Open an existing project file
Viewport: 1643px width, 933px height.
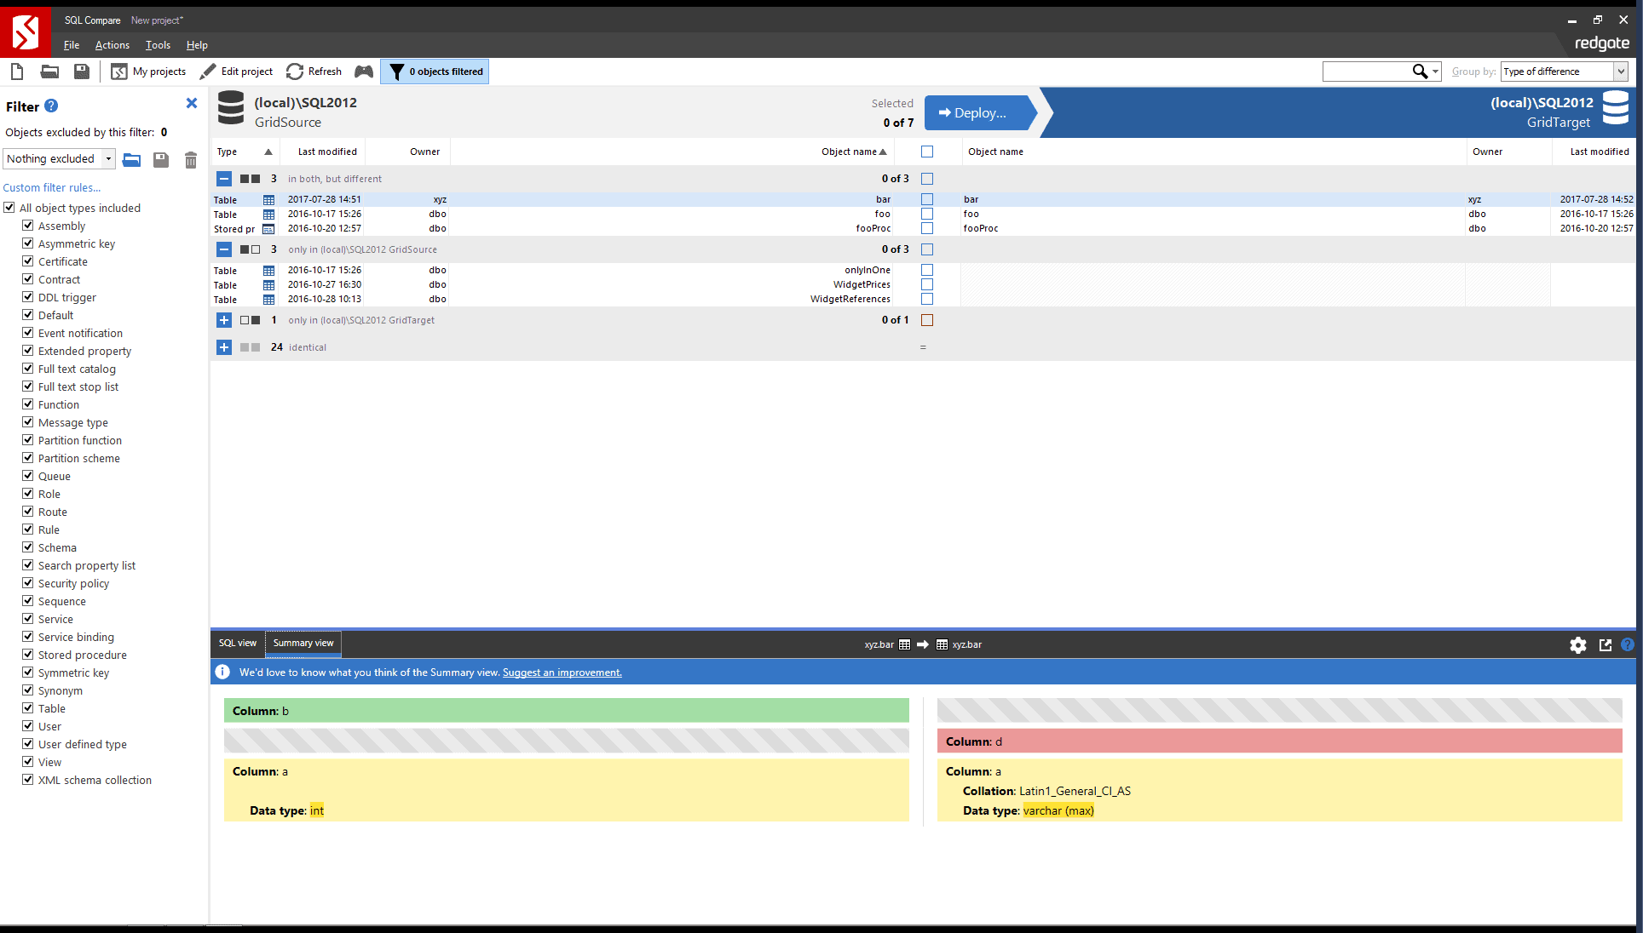49,72
